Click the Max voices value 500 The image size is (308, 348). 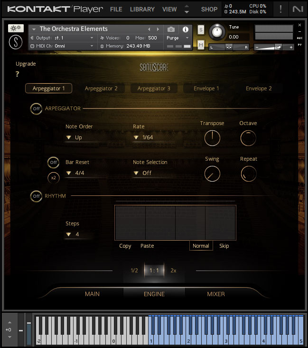click(x=152, y=38)
